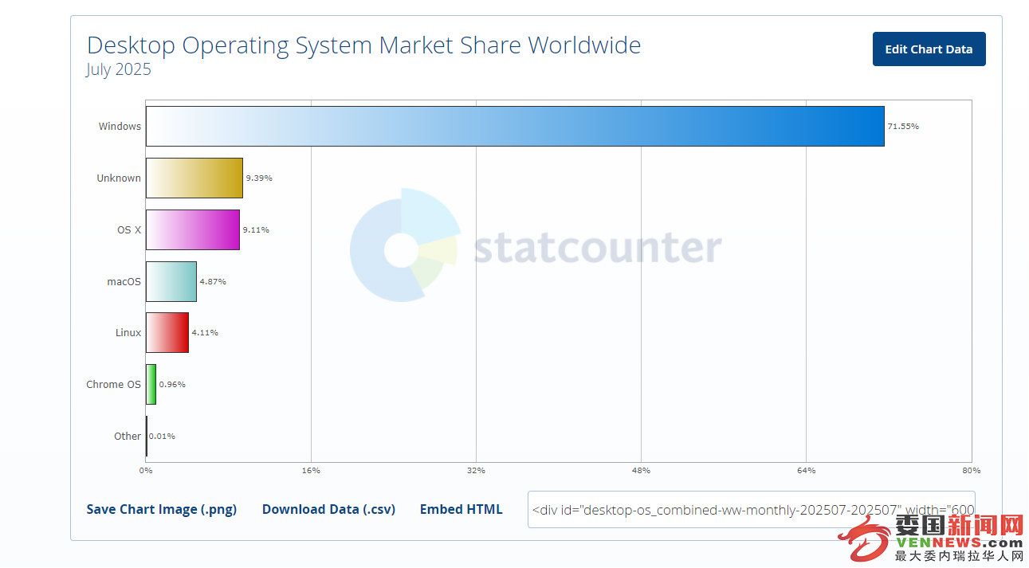Select the embed HTML code field
The height and width of the screenshot is (568, 1029).
[752, 509]
